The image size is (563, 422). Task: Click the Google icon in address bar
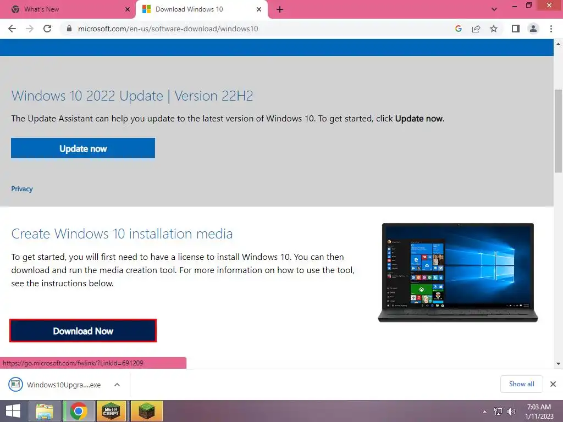pyautogui.click(x=458, y=29)
